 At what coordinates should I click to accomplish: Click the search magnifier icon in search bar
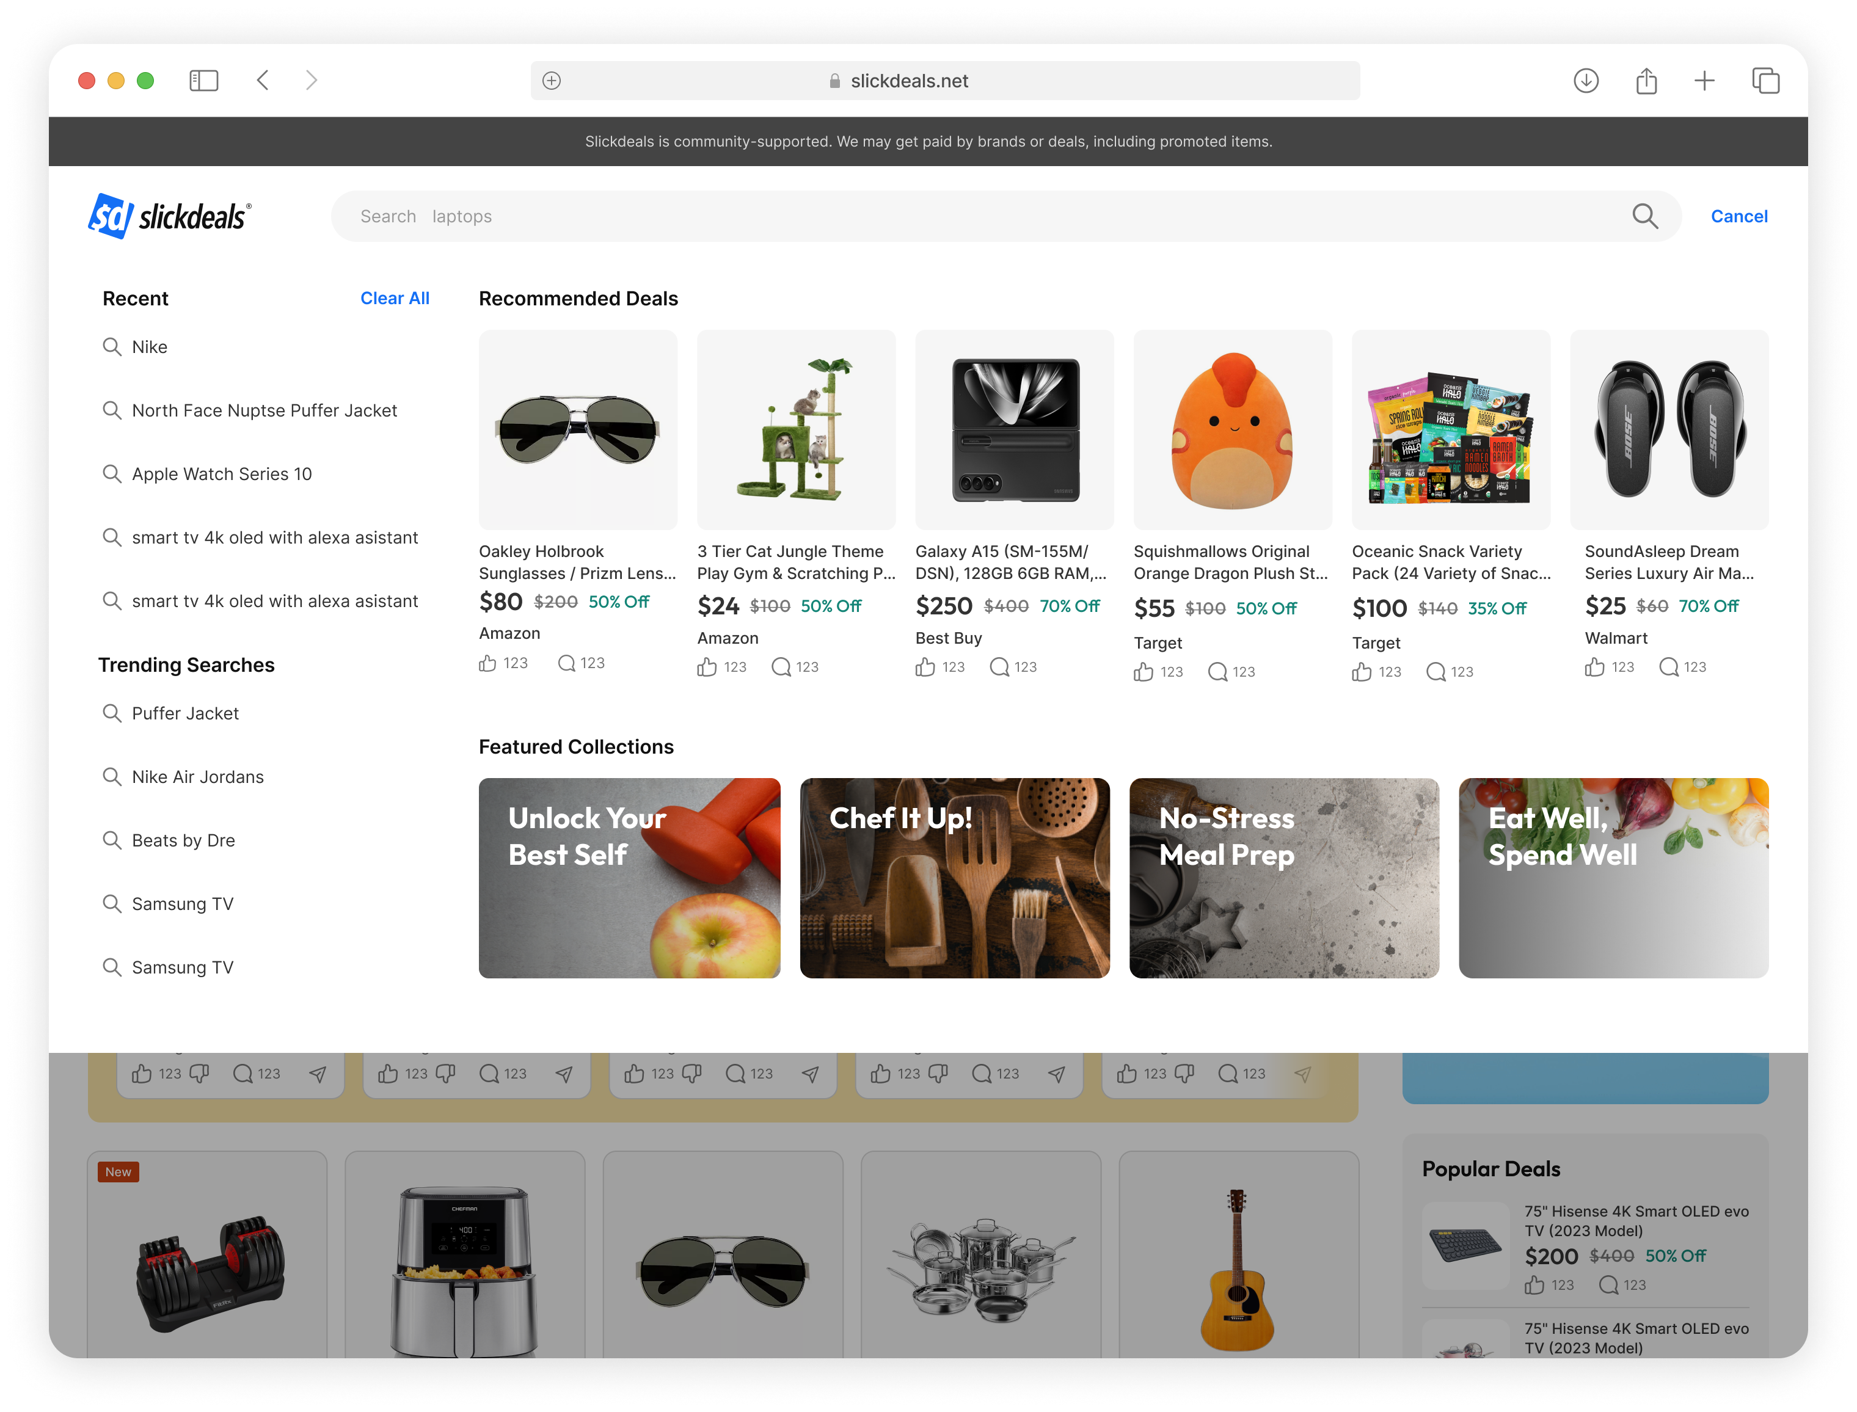coord(1644,216)
